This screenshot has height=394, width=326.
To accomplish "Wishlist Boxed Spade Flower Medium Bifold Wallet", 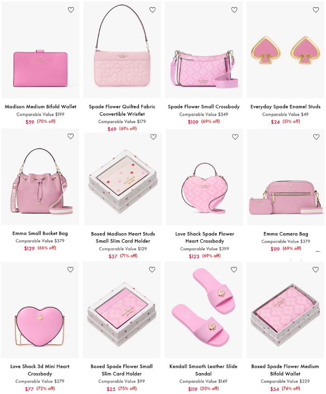I will tap(316, 269).
